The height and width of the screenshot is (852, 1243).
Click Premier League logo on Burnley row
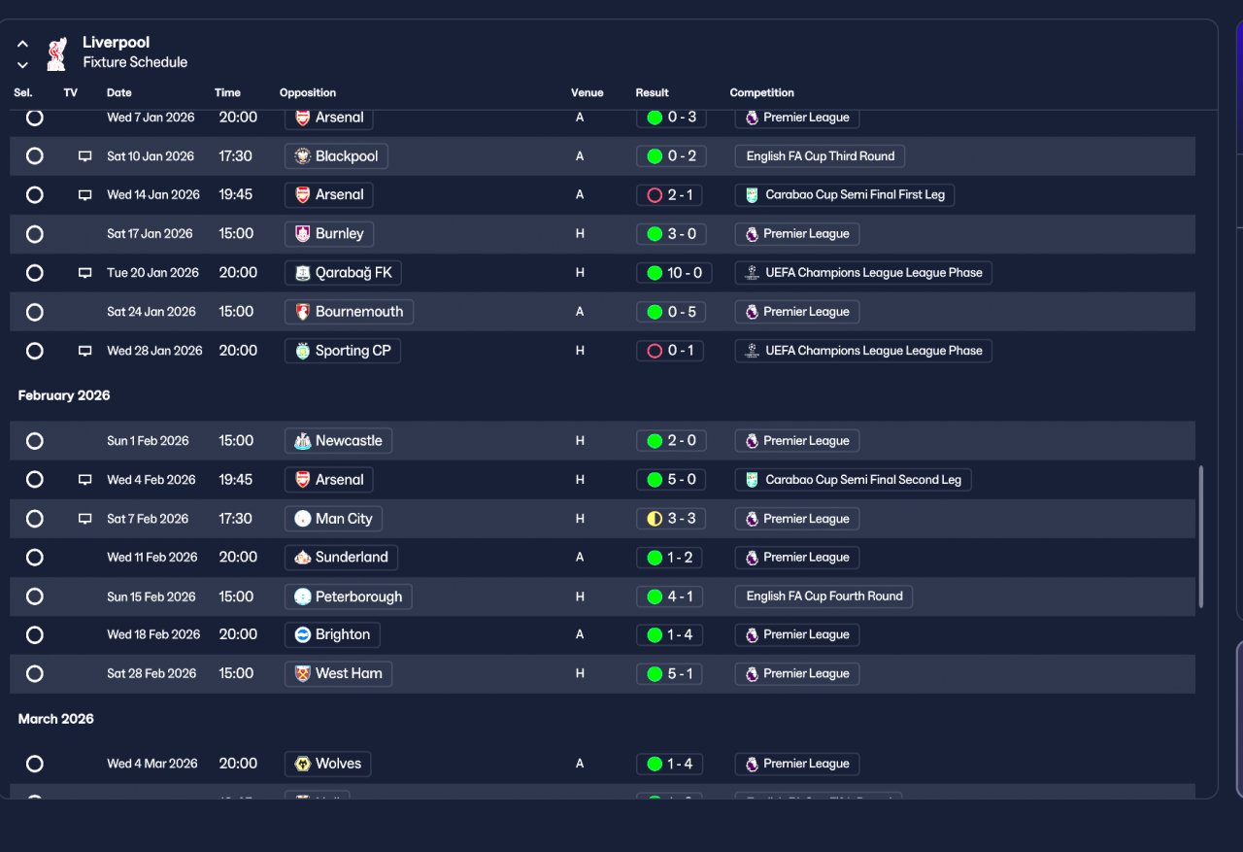(752, 234)
